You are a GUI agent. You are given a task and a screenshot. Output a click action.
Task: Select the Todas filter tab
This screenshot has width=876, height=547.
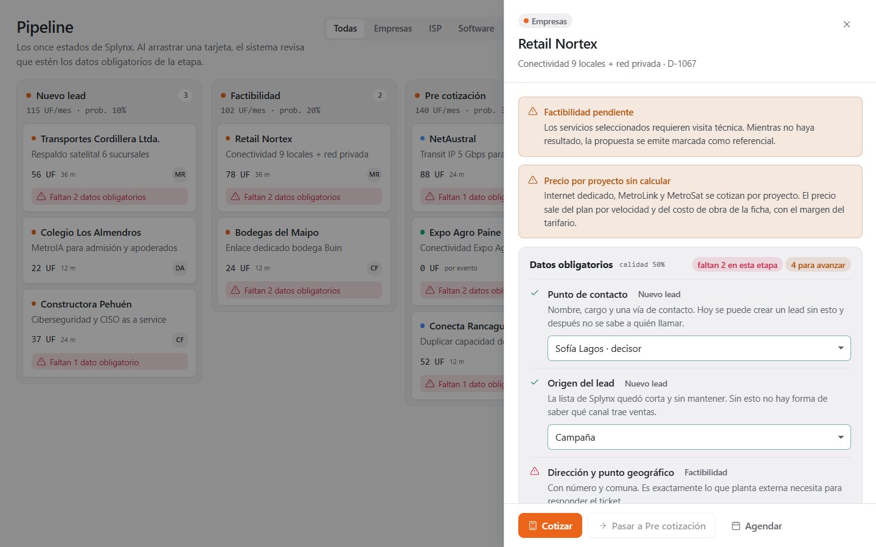pos(345,29)
